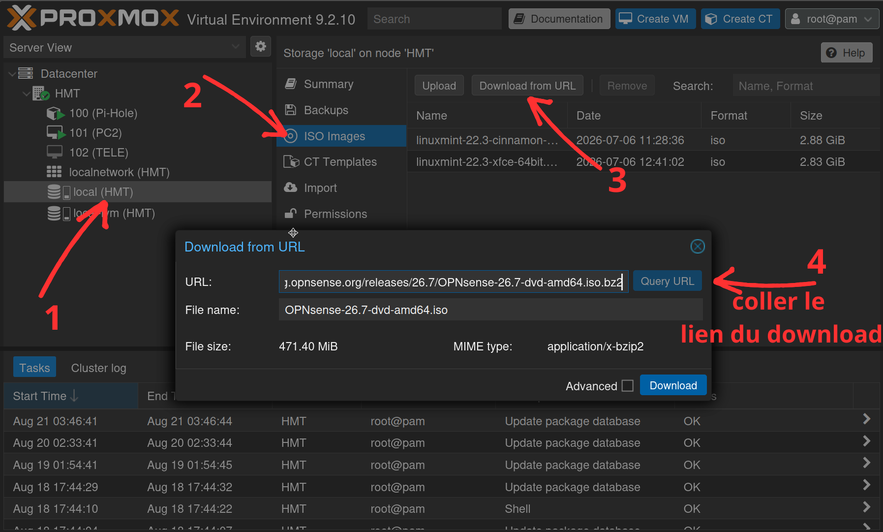
Task: Focus the URL input field
Action: coord(453,282)
